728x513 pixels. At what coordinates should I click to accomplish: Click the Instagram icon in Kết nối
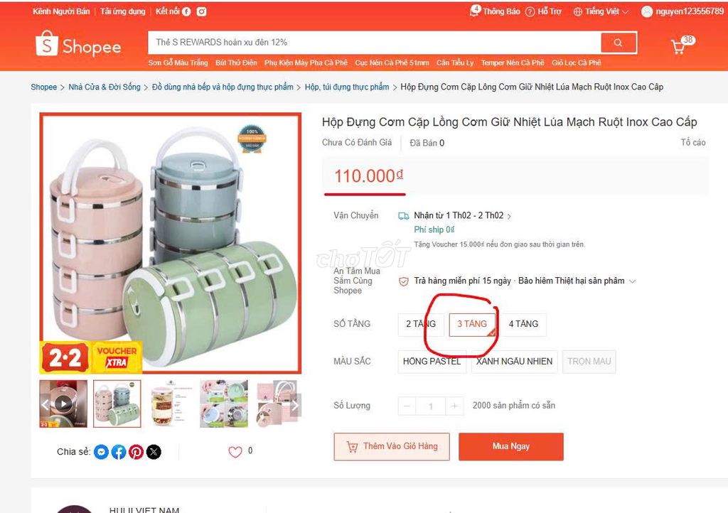tap(201, 11)
